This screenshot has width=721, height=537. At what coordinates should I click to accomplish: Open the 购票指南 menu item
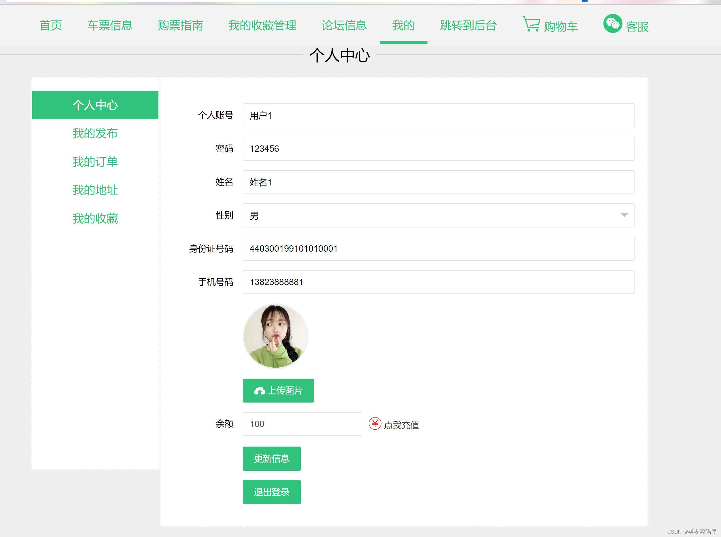[181, 26]
